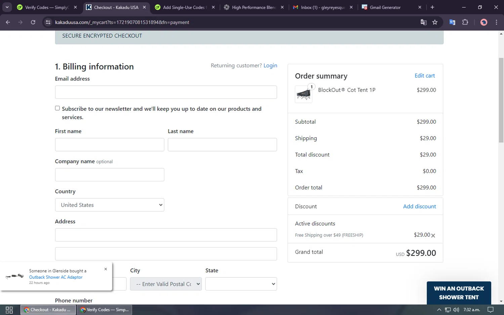Click Add discount link

419,206
